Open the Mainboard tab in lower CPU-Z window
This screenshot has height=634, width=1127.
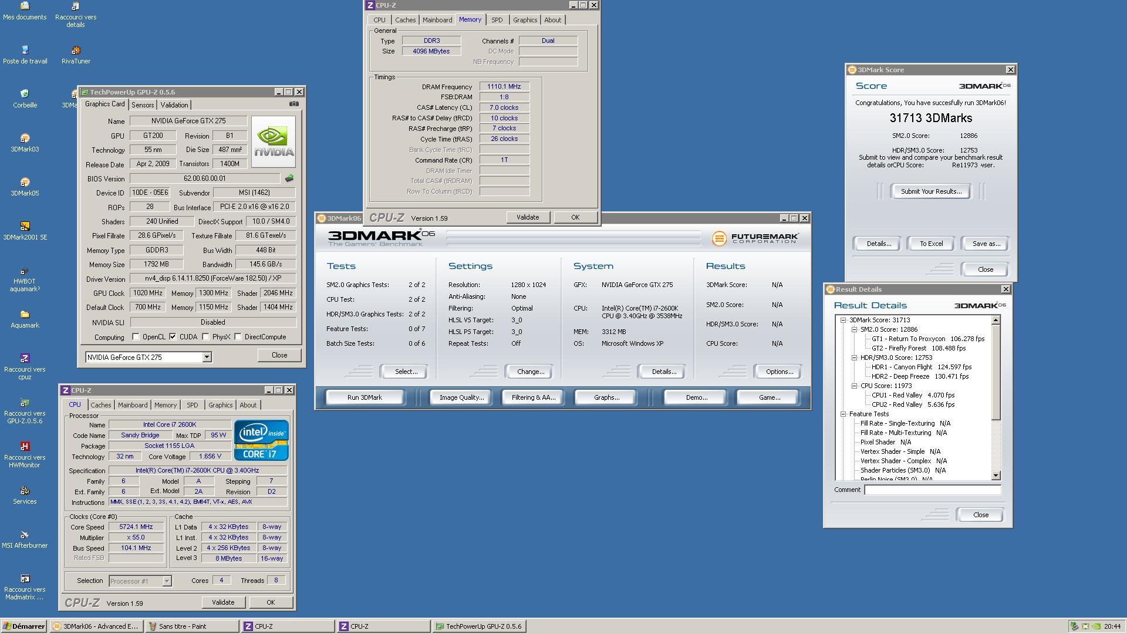[x=133, y=405]
